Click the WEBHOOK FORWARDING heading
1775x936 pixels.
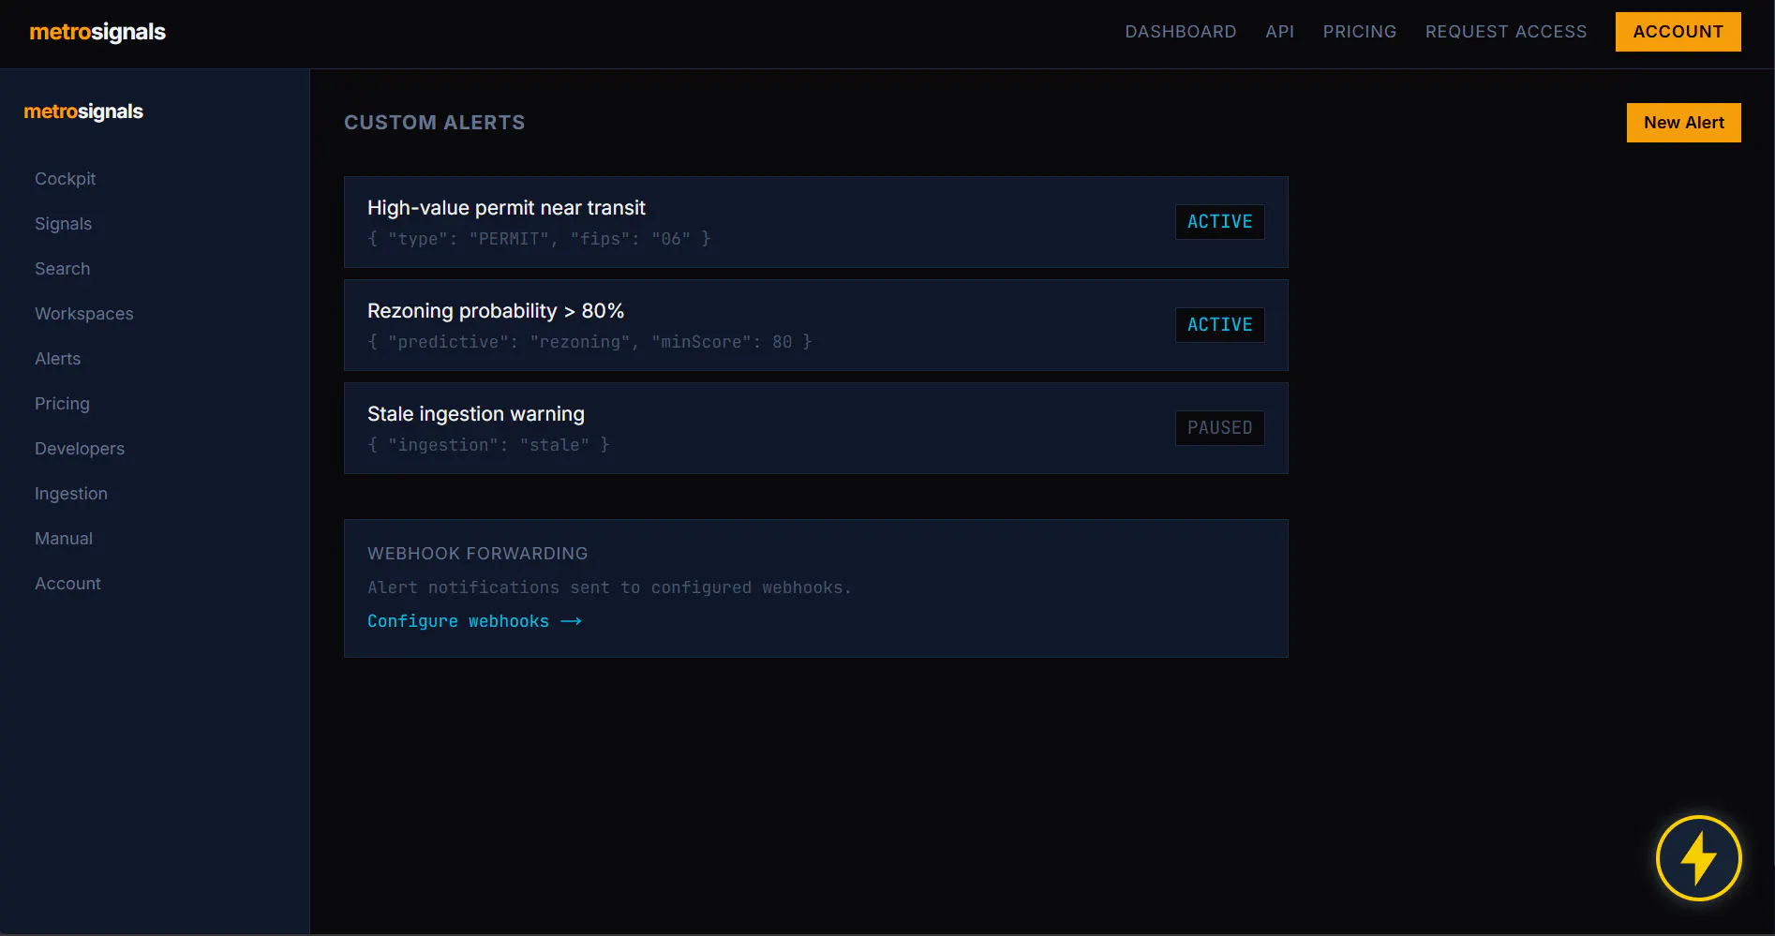478,554
